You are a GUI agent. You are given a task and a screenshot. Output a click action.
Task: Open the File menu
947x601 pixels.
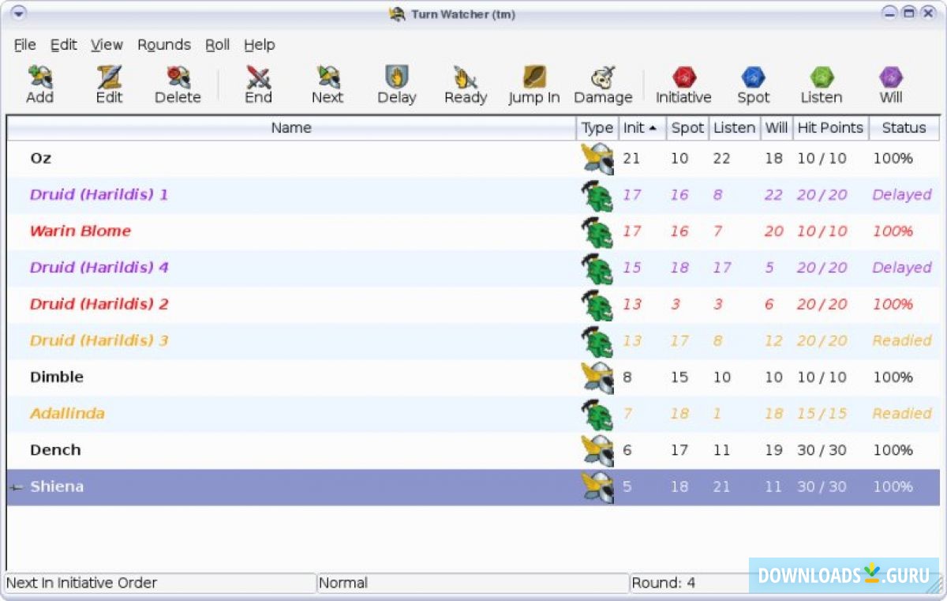click(x=24, y=45)
